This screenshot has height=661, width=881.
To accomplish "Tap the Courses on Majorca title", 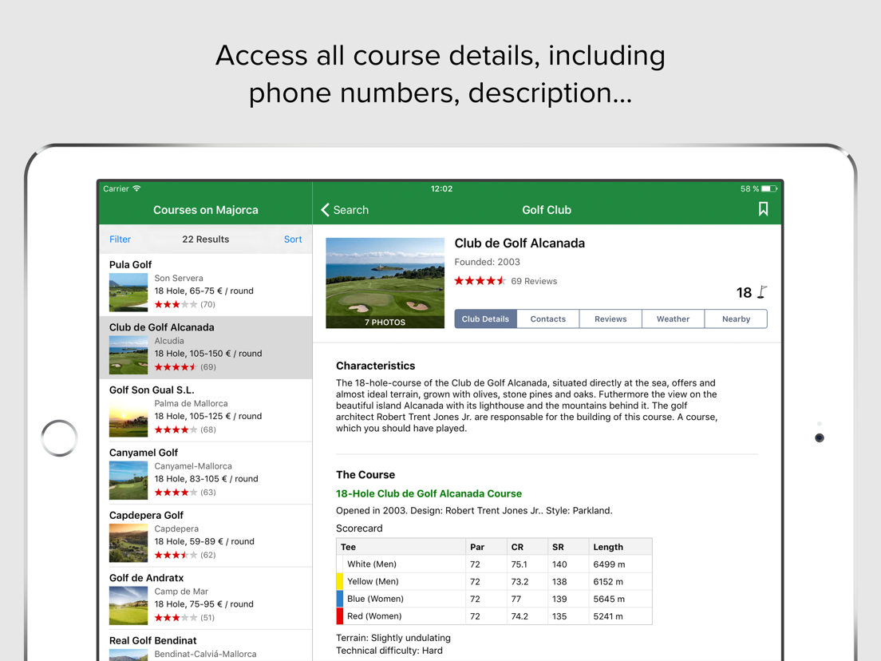I will click(206, 210).
